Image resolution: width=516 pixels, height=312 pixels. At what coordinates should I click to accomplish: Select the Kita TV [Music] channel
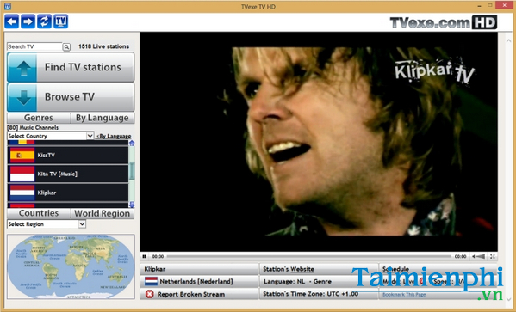click(68, 174)
